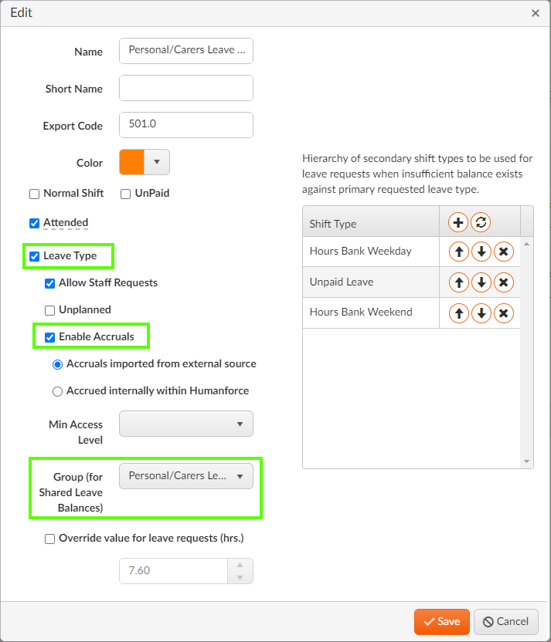Refresh the shift type hierarchy list
This screenshot has width=551, height=642.
click(x=481, y=223)
